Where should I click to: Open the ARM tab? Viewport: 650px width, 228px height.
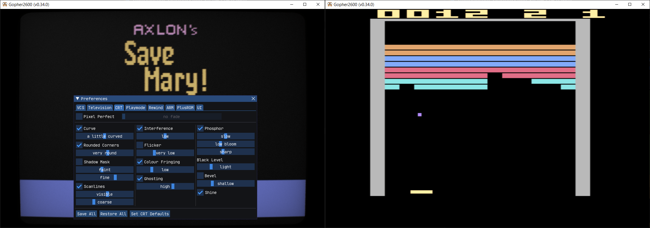point(170,108)
